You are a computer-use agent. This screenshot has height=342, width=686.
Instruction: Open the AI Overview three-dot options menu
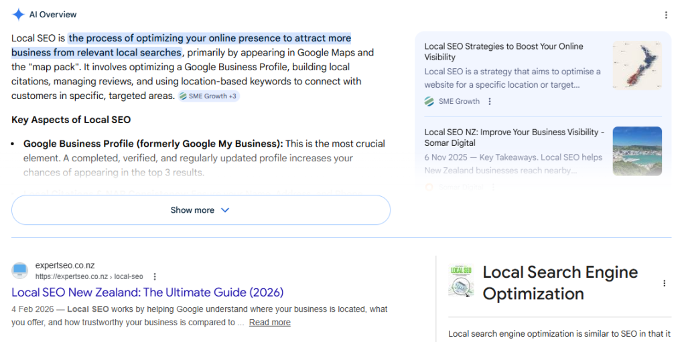[x=666, y=15]
